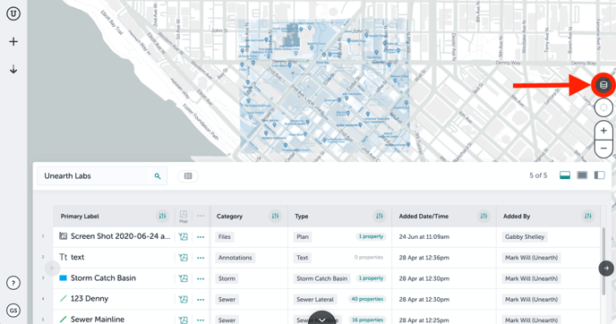This screenshot has height=324, width=616.
Task: Switch to bottom half panel layout
Action: pyautogui.click(x=565, y=175)
